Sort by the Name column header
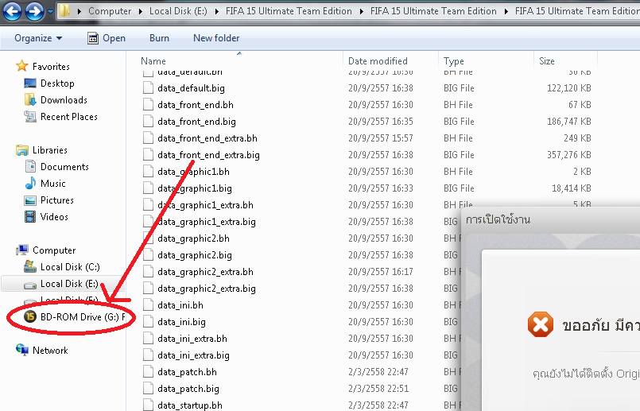Image resolution: width=640 pixels, height=411 pixels. coord(153,61)
